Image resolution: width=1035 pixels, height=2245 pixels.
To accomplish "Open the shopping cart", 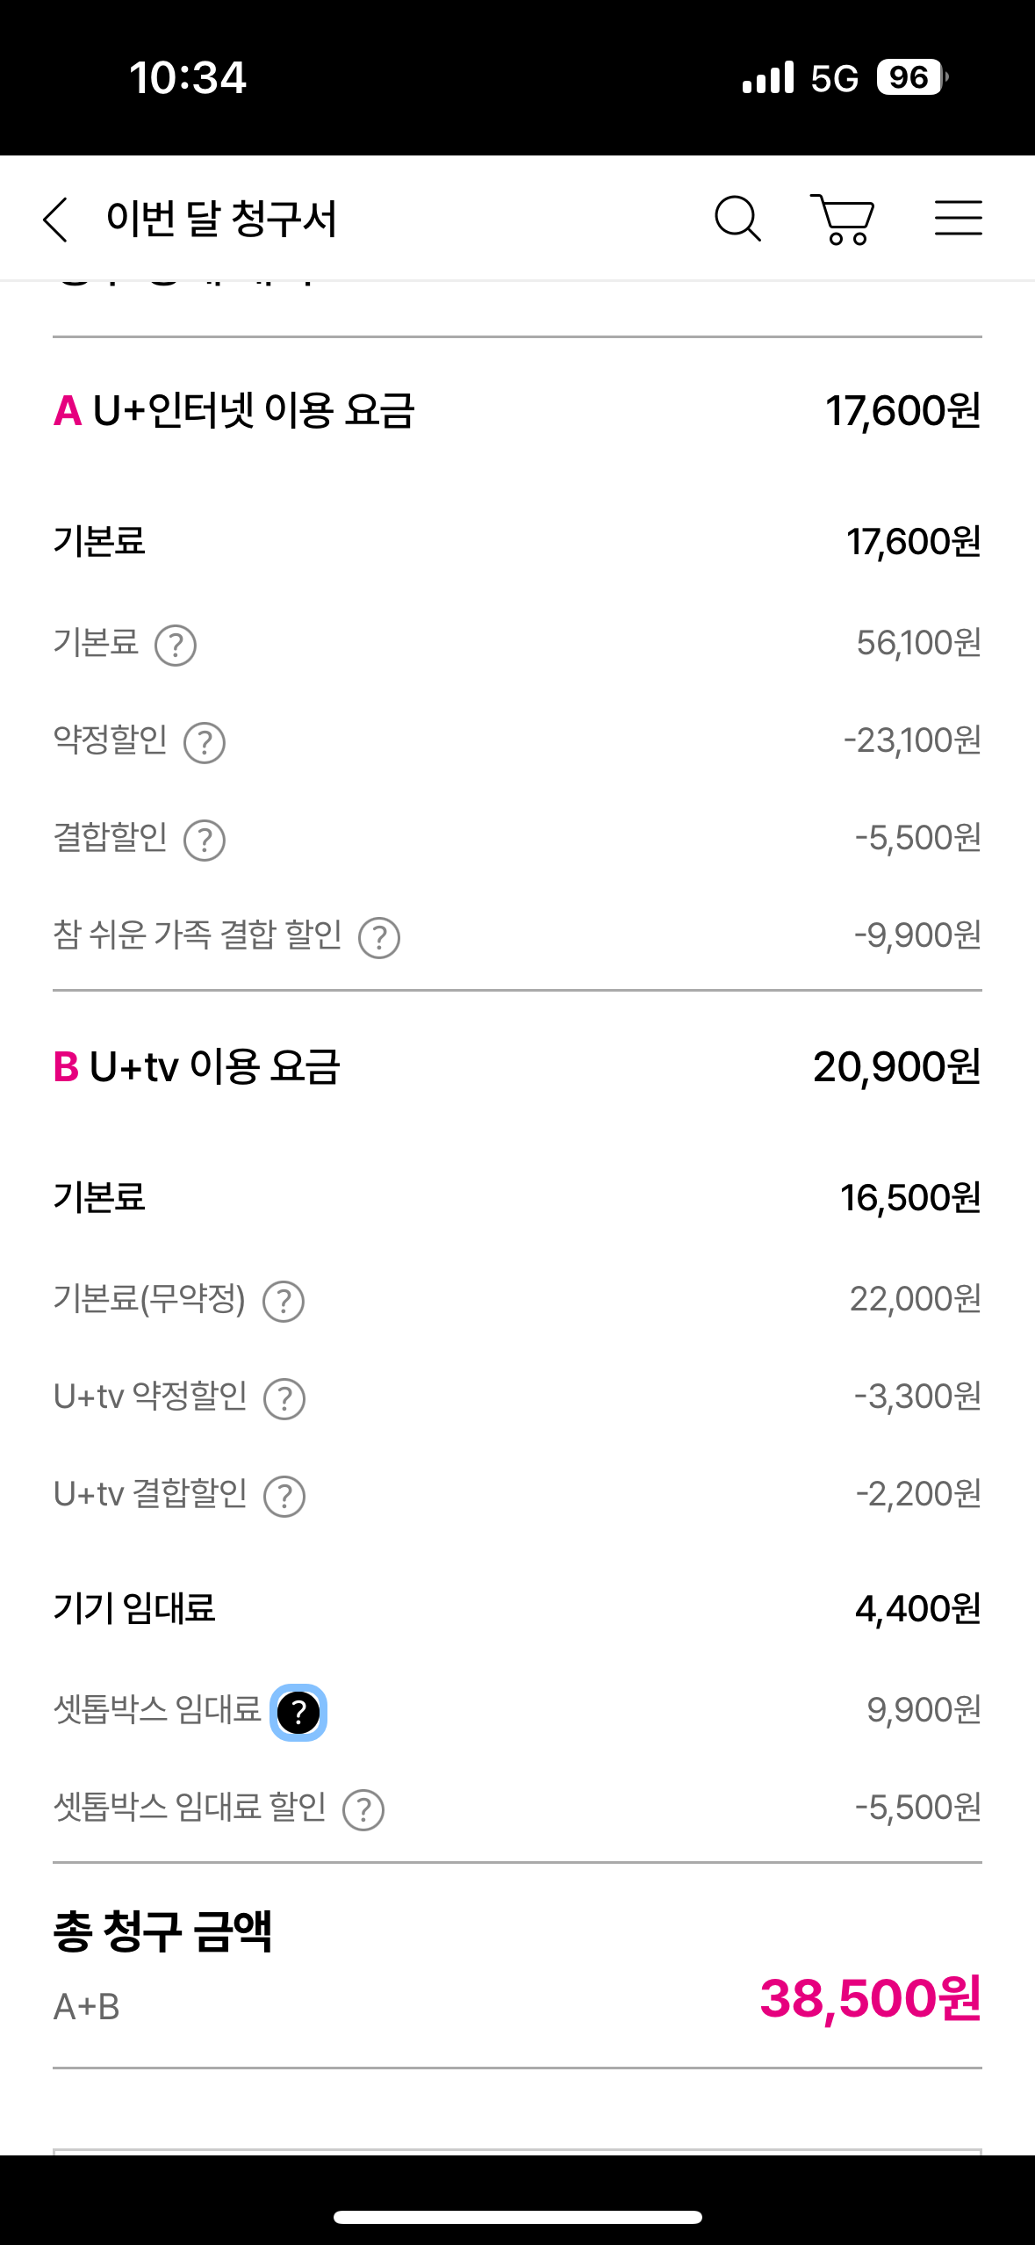I will point(842,219).
